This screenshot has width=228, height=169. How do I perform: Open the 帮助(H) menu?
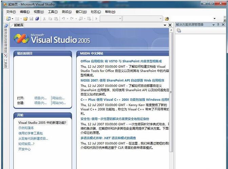tap(110, 12)
